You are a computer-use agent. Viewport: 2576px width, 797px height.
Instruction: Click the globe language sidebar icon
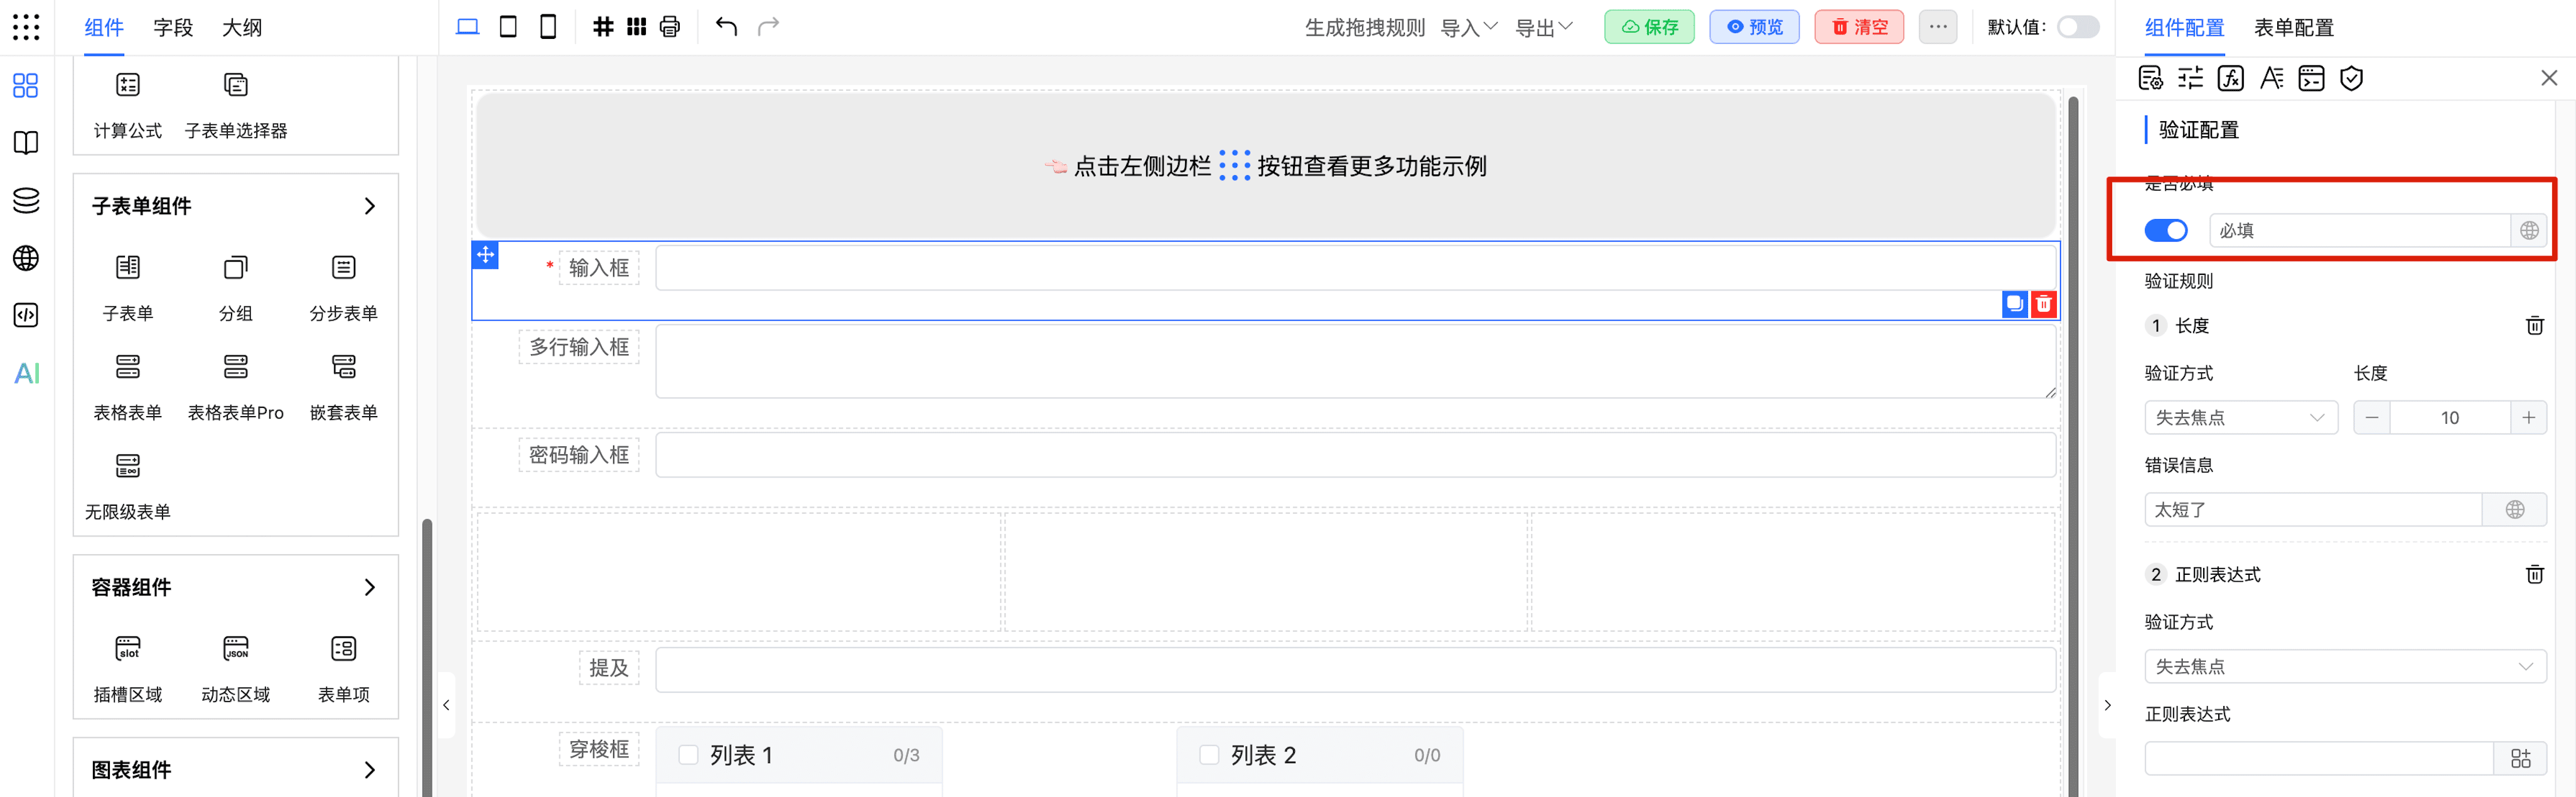tap(27, 258)
